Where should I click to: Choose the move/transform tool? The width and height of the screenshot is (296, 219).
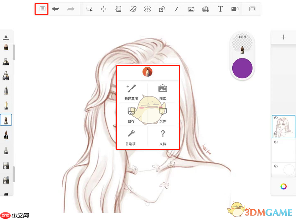(x=104, y=9)
